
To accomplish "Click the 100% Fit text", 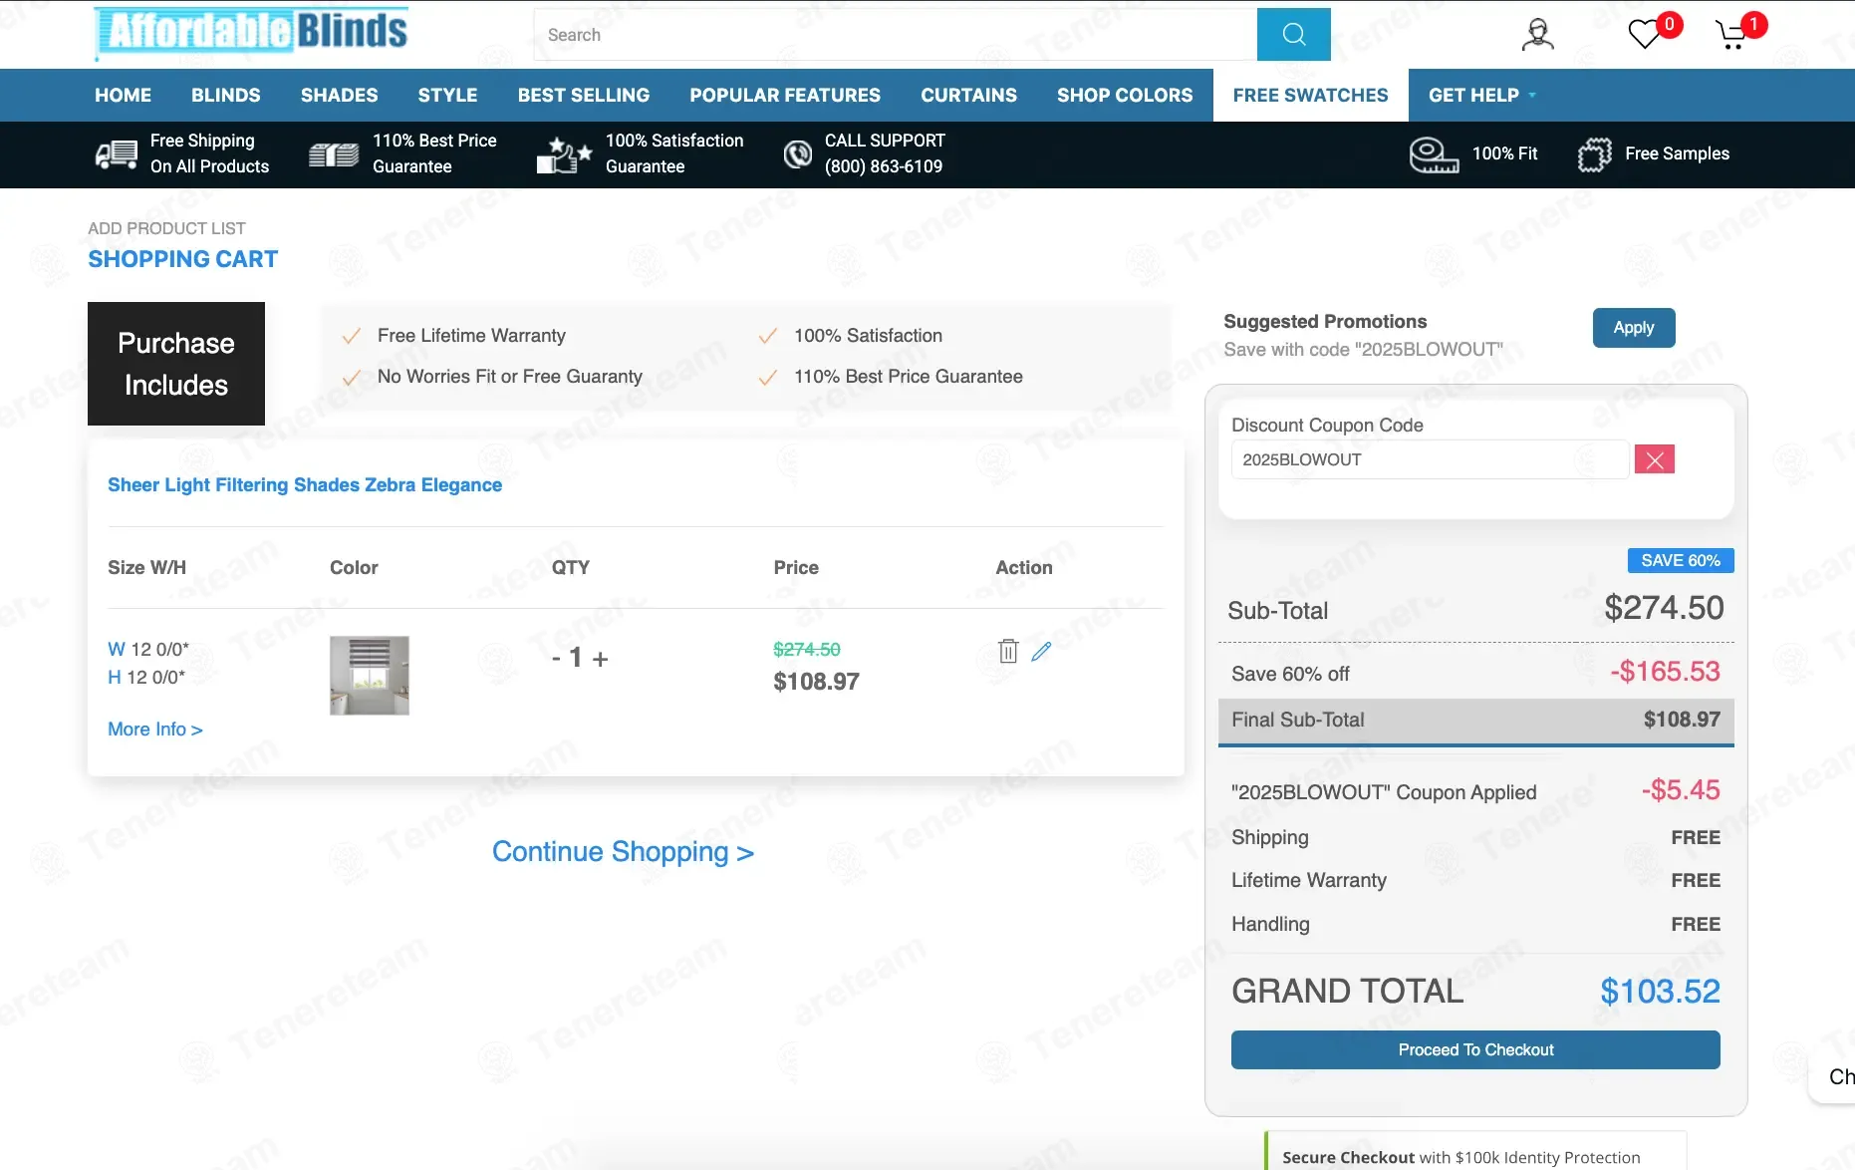I will pos(1504,153).
